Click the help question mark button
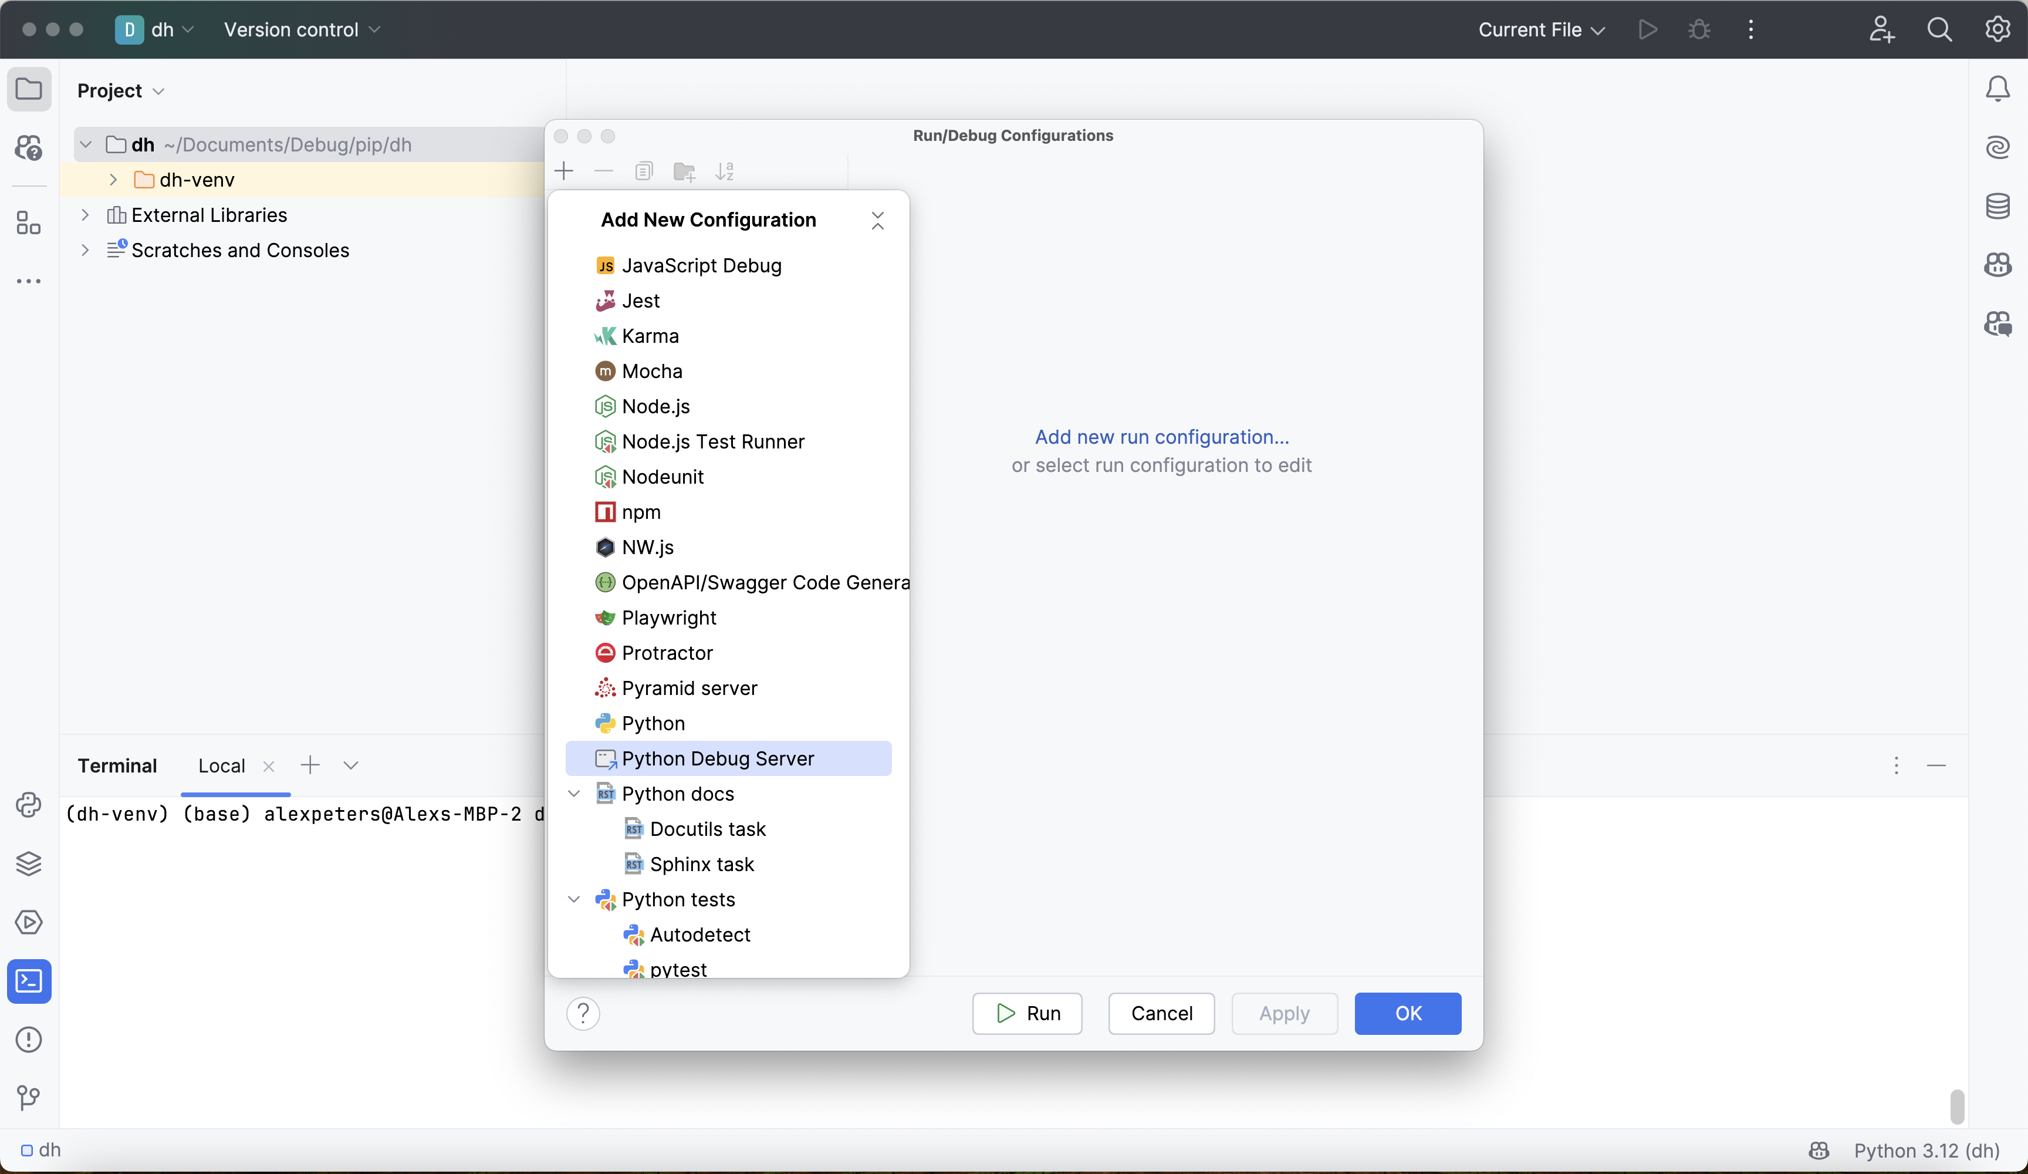The width and height of the screenshot is (2028, 1174). tap(583, 1013)
